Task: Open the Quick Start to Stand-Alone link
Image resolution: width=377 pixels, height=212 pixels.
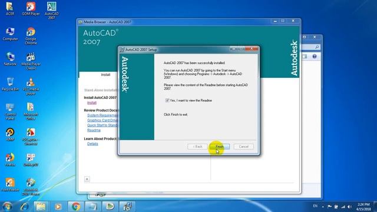Action: (102, 125)
